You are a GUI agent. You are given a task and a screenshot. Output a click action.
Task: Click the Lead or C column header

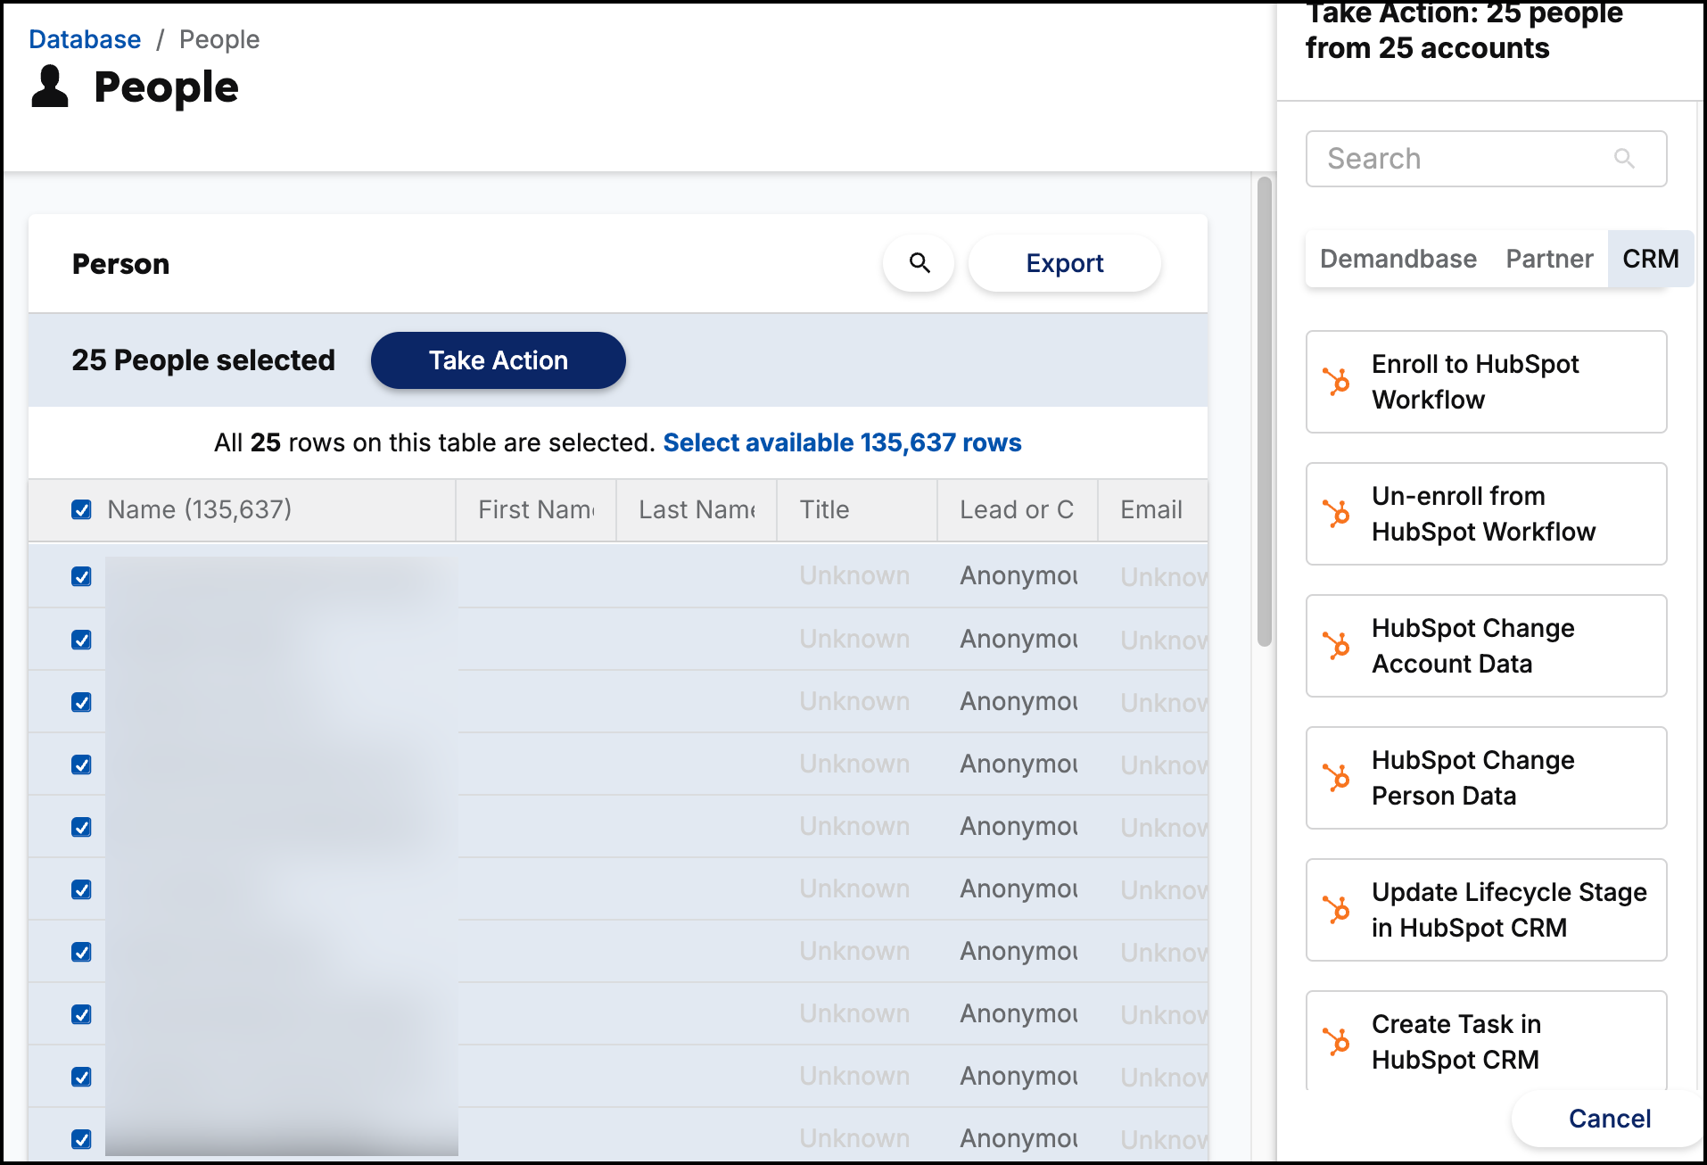1018,509
